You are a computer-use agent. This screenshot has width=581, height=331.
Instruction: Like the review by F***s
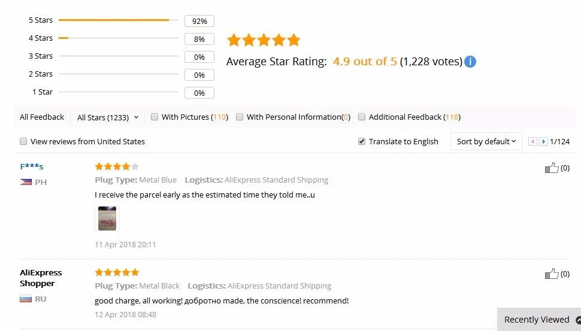(x=552, y=168)
